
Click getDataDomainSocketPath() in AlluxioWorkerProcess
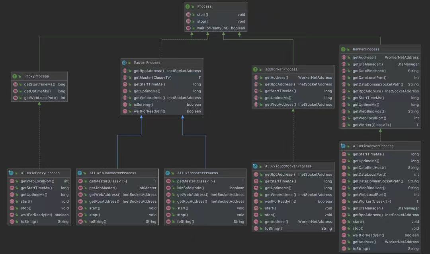378,181
